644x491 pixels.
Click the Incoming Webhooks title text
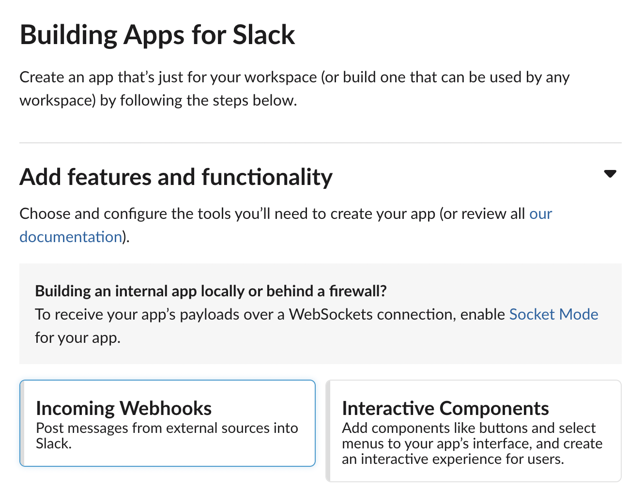tap(124, 408)
